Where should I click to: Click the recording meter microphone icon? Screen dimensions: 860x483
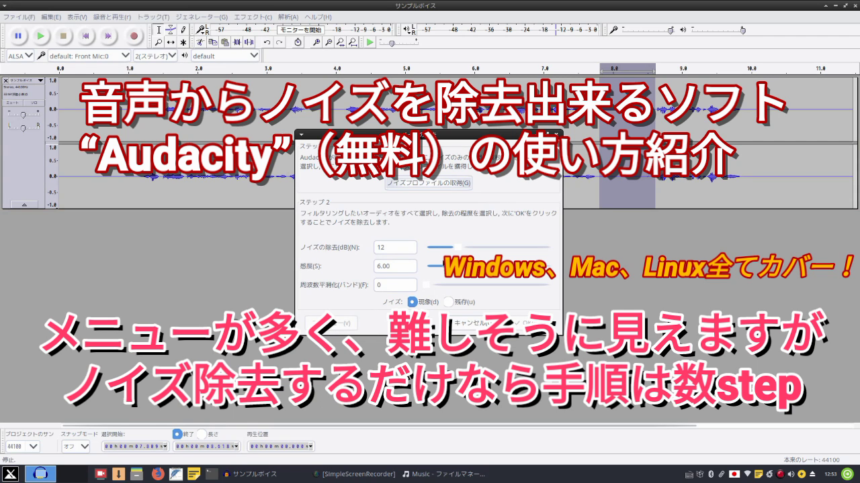coord(201,30)
